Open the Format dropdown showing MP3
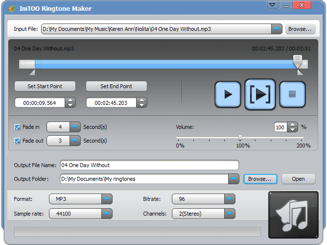Image resolution: width=327 pixels, height=245 pixels. tap(107, 199)
